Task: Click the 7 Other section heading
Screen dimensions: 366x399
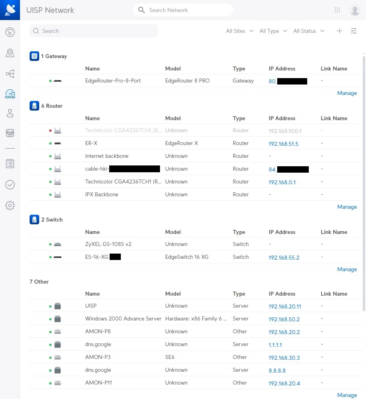Action: [x=39, y=282]
